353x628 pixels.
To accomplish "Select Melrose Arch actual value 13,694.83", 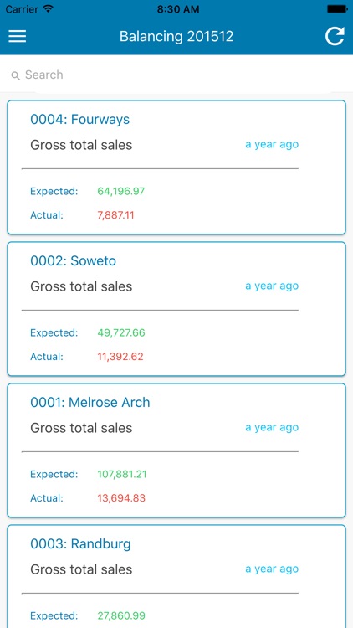I will click(x=121, y=498).
